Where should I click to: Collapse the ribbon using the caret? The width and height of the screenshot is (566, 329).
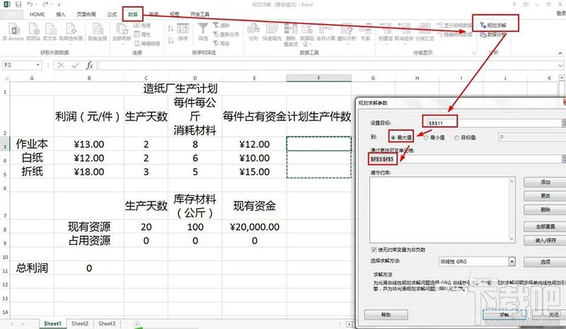point(560,53)
